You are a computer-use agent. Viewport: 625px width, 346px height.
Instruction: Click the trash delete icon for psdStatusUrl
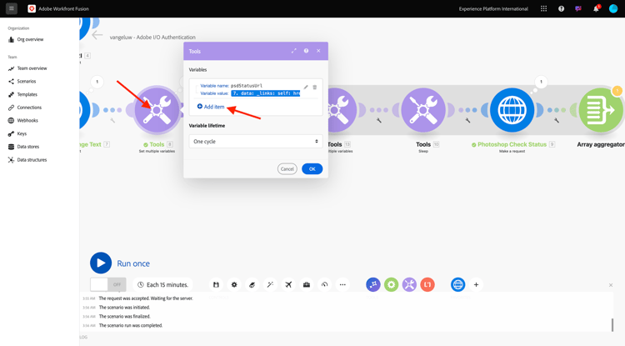[314, 87]
